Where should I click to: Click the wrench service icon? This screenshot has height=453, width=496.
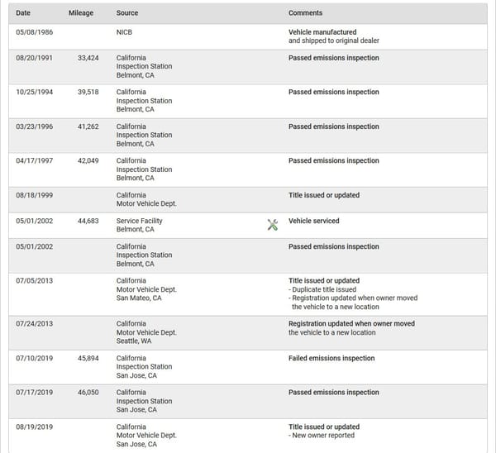click(272, 225)
